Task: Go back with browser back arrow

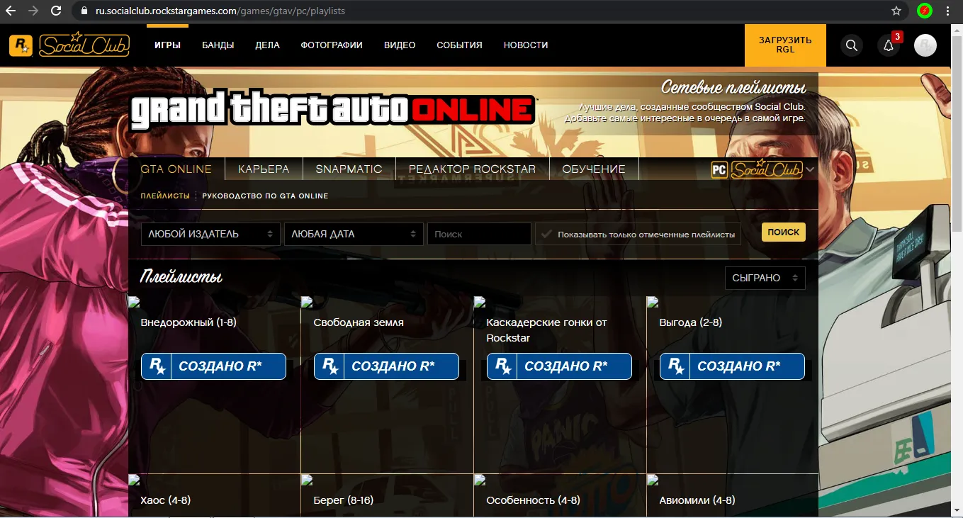Action: point(12,11)
